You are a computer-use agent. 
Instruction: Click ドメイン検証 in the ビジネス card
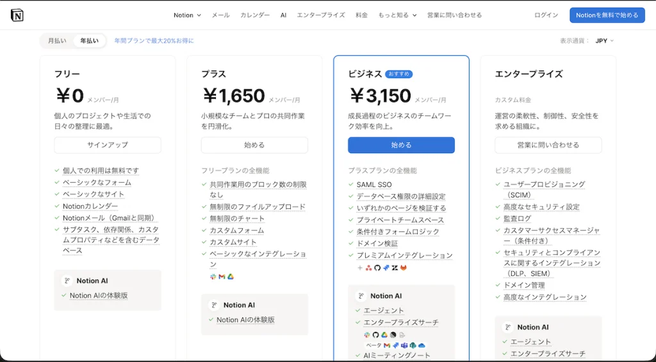coord(377,243)
